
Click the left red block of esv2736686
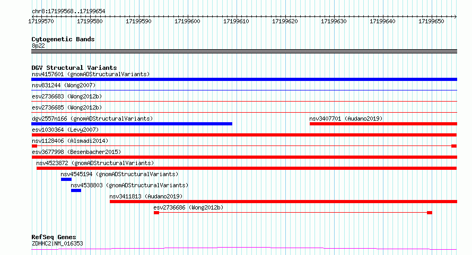coord(156,213)
